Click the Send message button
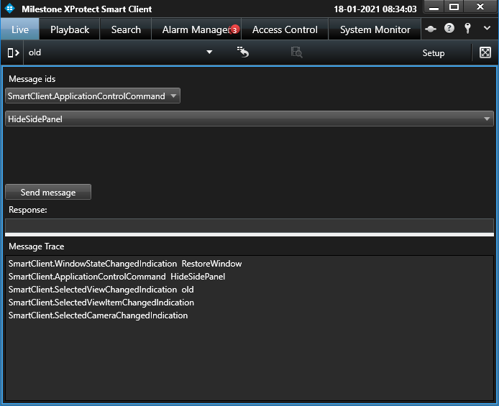The height and width of the screenshot is (406, 499). (x=48, y=192)
